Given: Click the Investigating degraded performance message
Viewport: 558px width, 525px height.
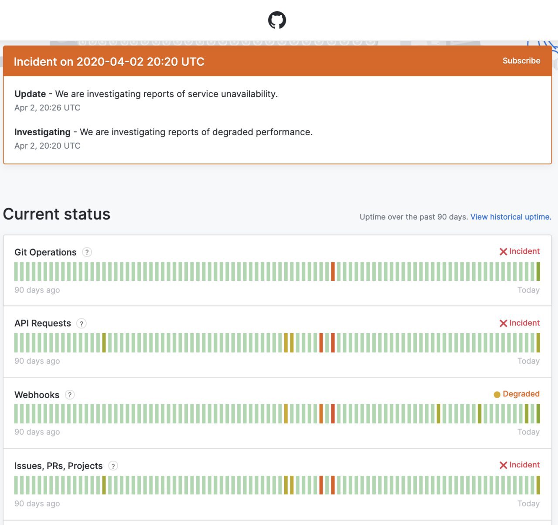Looking at the screenshot, I should (163, 132).
